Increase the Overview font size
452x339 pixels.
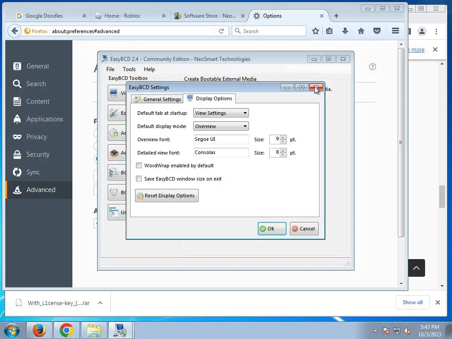(x=283, y=138)
